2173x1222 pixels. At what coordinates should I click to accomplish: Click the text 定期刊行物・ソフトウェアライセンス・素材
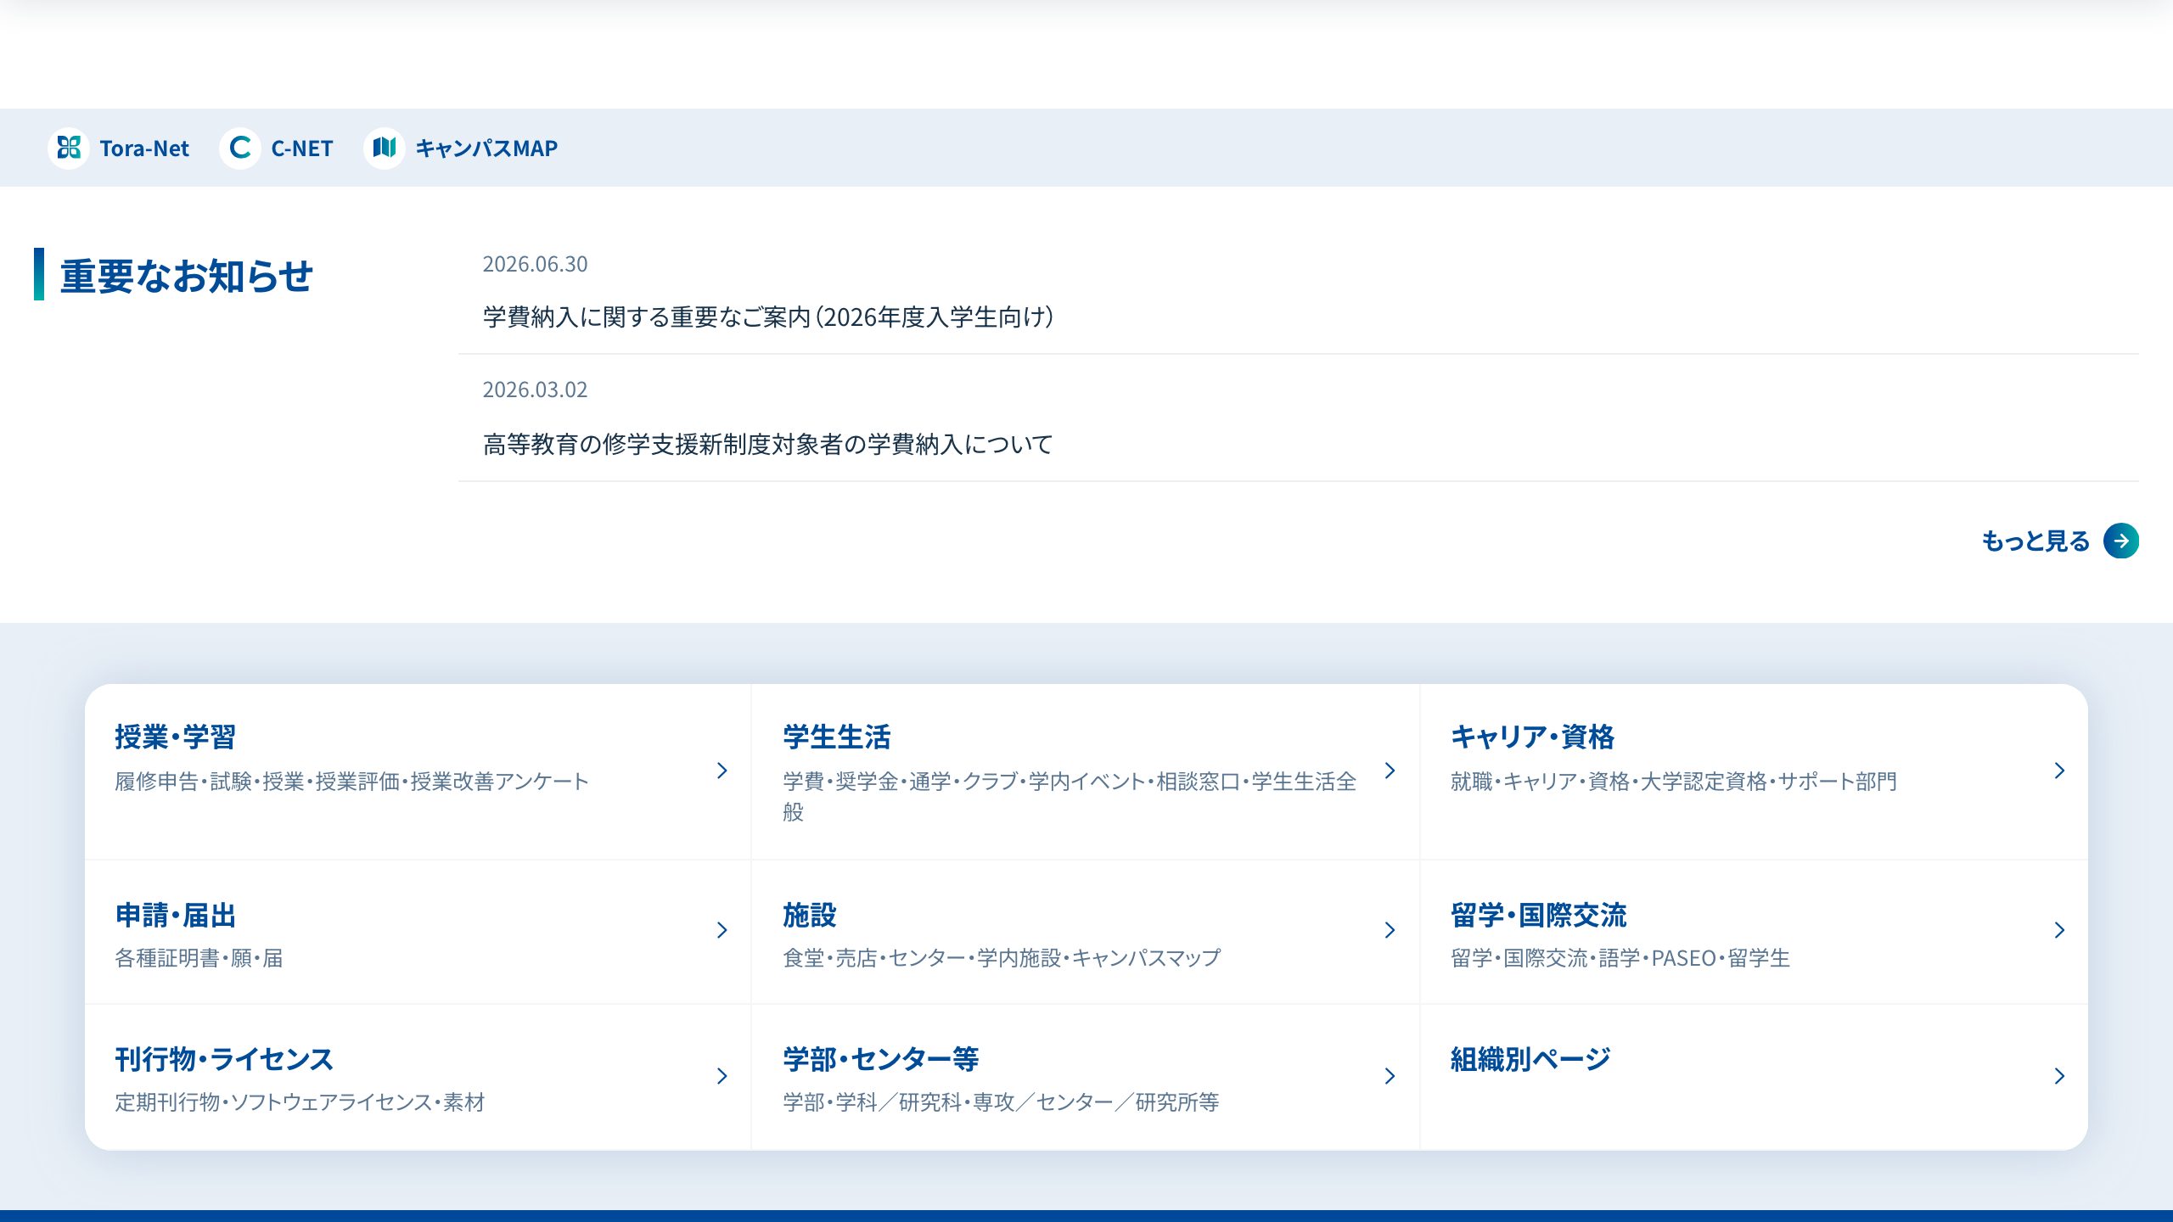[x=300, y=1102]
